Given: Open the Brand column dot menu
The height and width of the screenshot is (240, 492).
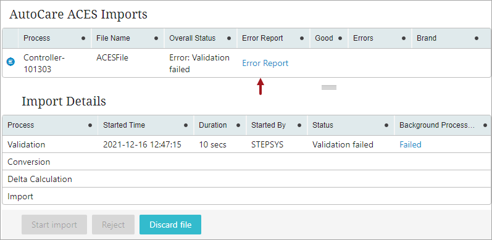Looking at the screenshot, I should pyautogui.click(x=477, y=38).
